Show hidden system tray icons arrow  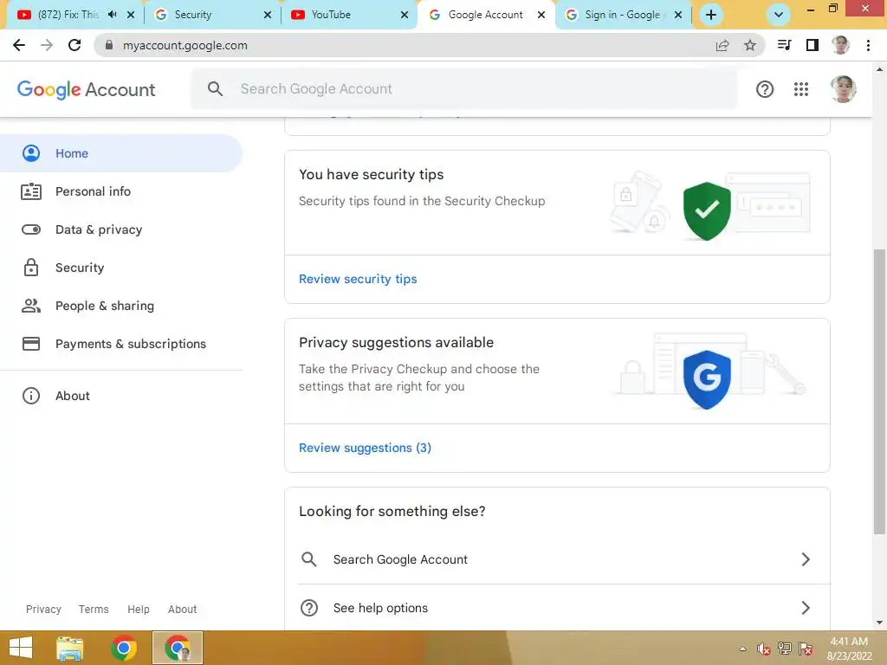click(x=742, y=649)
